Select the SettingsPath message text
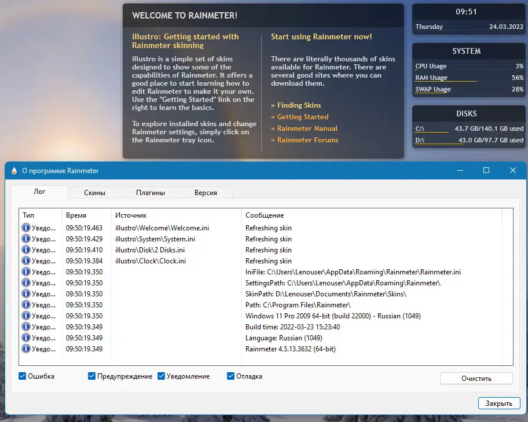This screenshot has height=422, width=528. 343,283
